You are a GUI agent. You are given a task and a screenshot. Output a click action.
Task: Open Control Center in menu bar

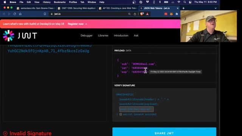[x=190, y=2]
